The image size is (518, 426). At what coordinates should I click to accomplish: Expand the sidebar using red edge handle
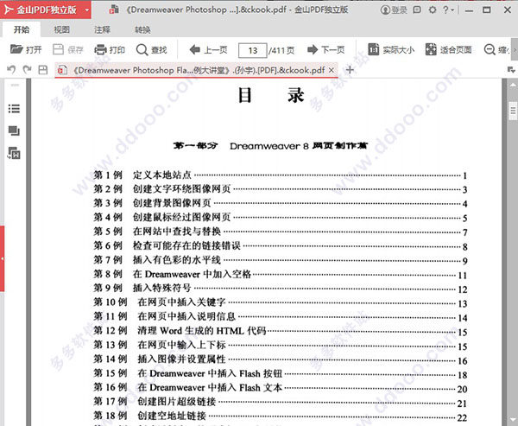pos(2,258)
